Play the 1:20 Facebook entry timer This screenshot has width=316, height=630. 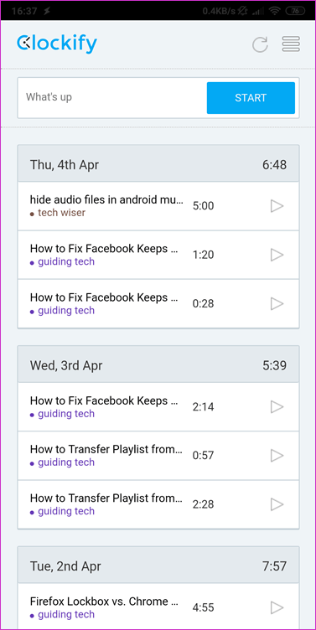277,255
